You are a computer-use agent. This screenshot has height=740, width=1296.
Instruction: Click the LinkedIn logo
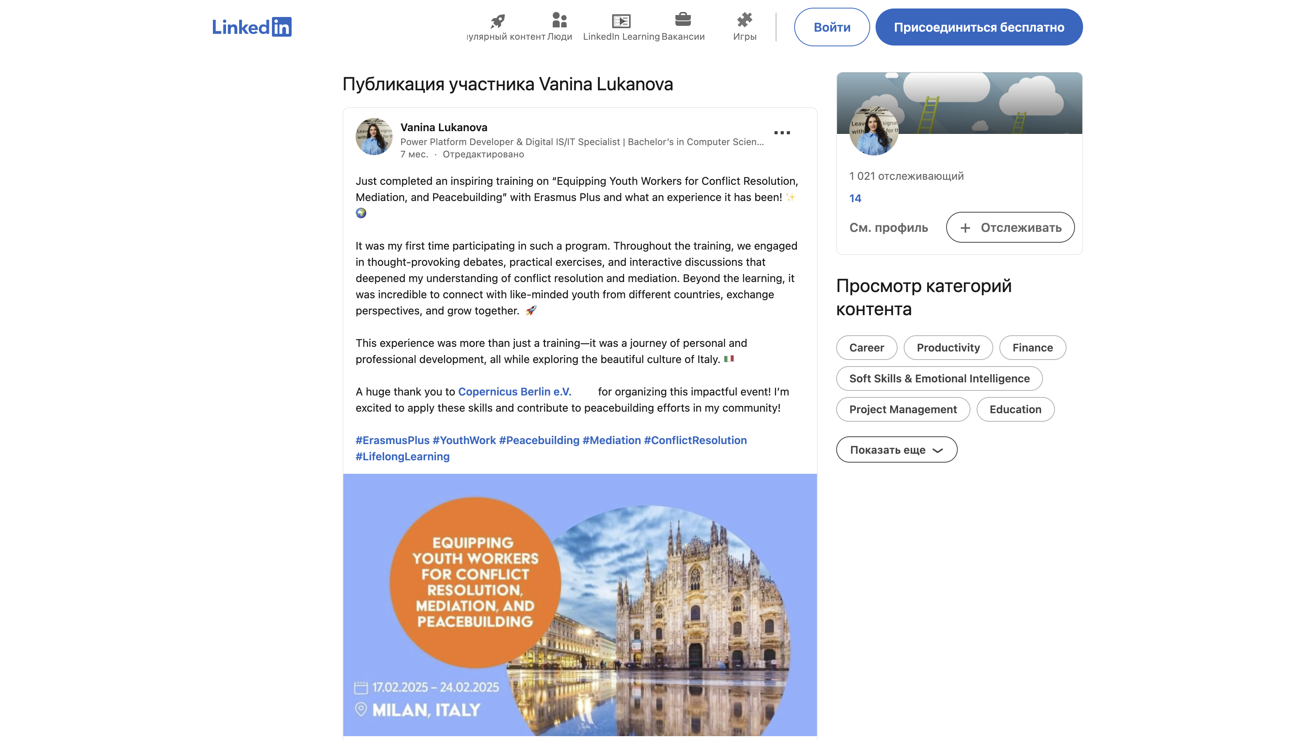pyautogui.click(x=253, y=27)
